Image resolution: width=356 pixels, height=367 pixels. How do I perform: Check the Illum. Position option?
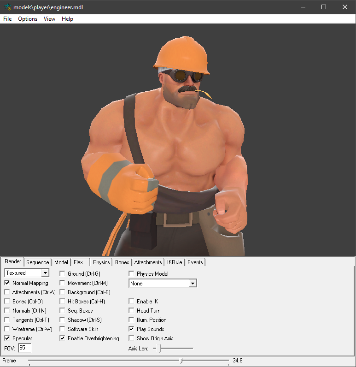tap(131, 320)
